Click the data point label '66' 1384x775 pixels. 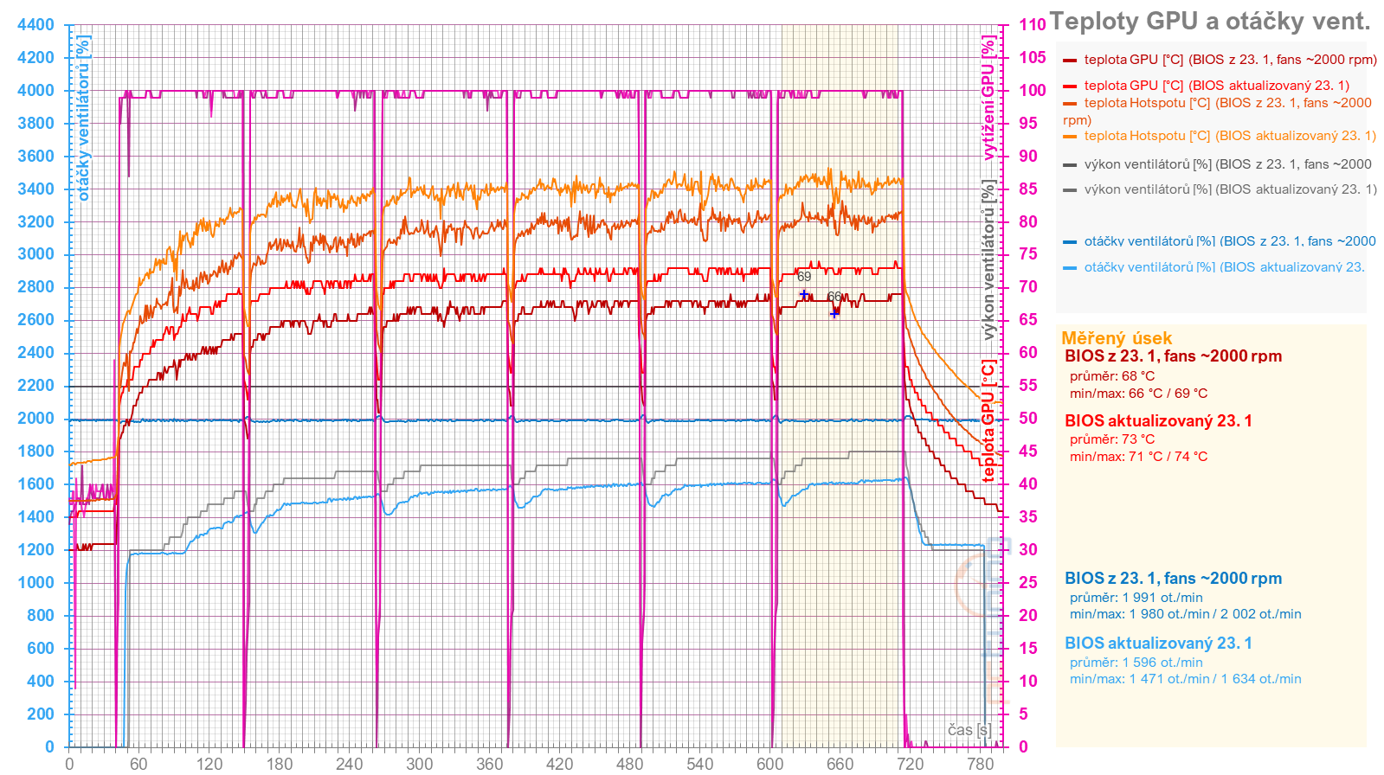(x=834, y=297)
